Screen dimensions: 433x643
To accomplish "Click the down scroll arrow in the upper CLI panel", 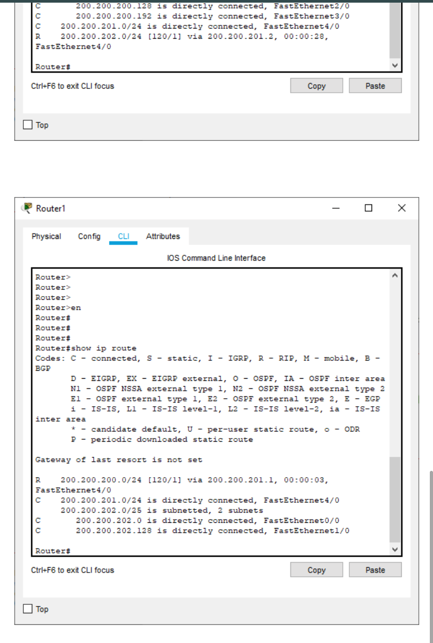I will point(395,65).
